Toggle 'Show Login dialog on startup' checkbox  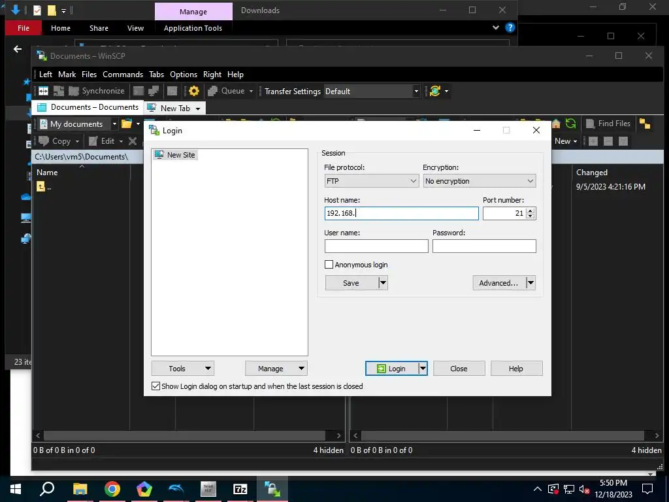point(155,386)
